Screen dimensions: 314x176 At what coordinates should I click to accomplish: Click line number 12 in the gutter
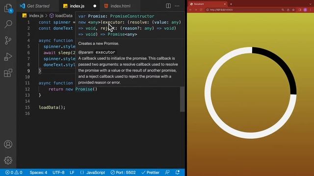pyautogui.click(x=27, y=89)
